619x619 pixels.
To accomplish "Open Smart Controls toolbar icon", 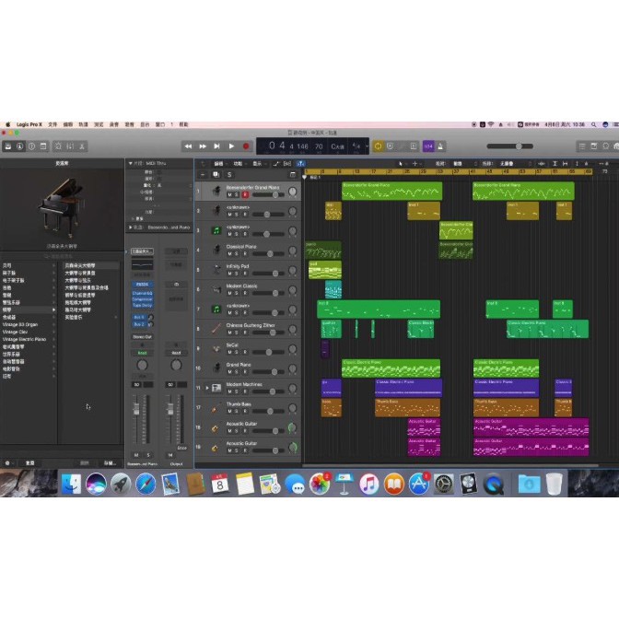I will [x=58, y=146].
